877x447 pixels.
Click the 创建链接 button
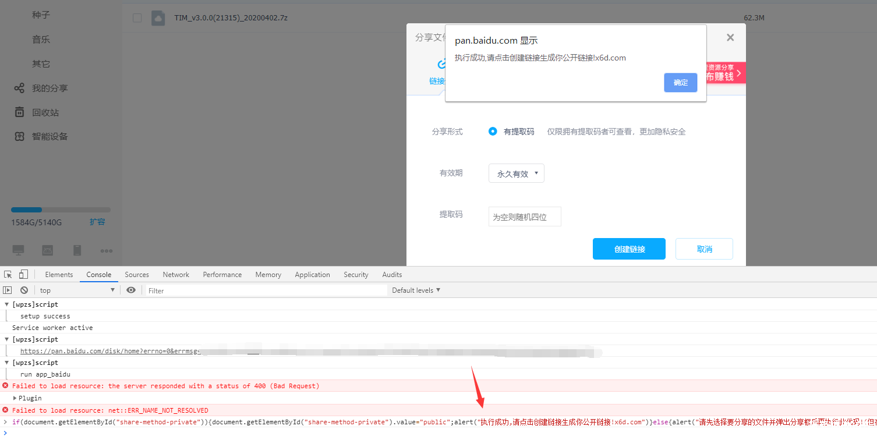click(629, 249)
